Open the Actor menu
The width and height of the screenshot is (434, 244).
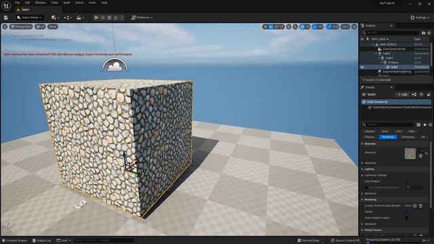(92, 3)
